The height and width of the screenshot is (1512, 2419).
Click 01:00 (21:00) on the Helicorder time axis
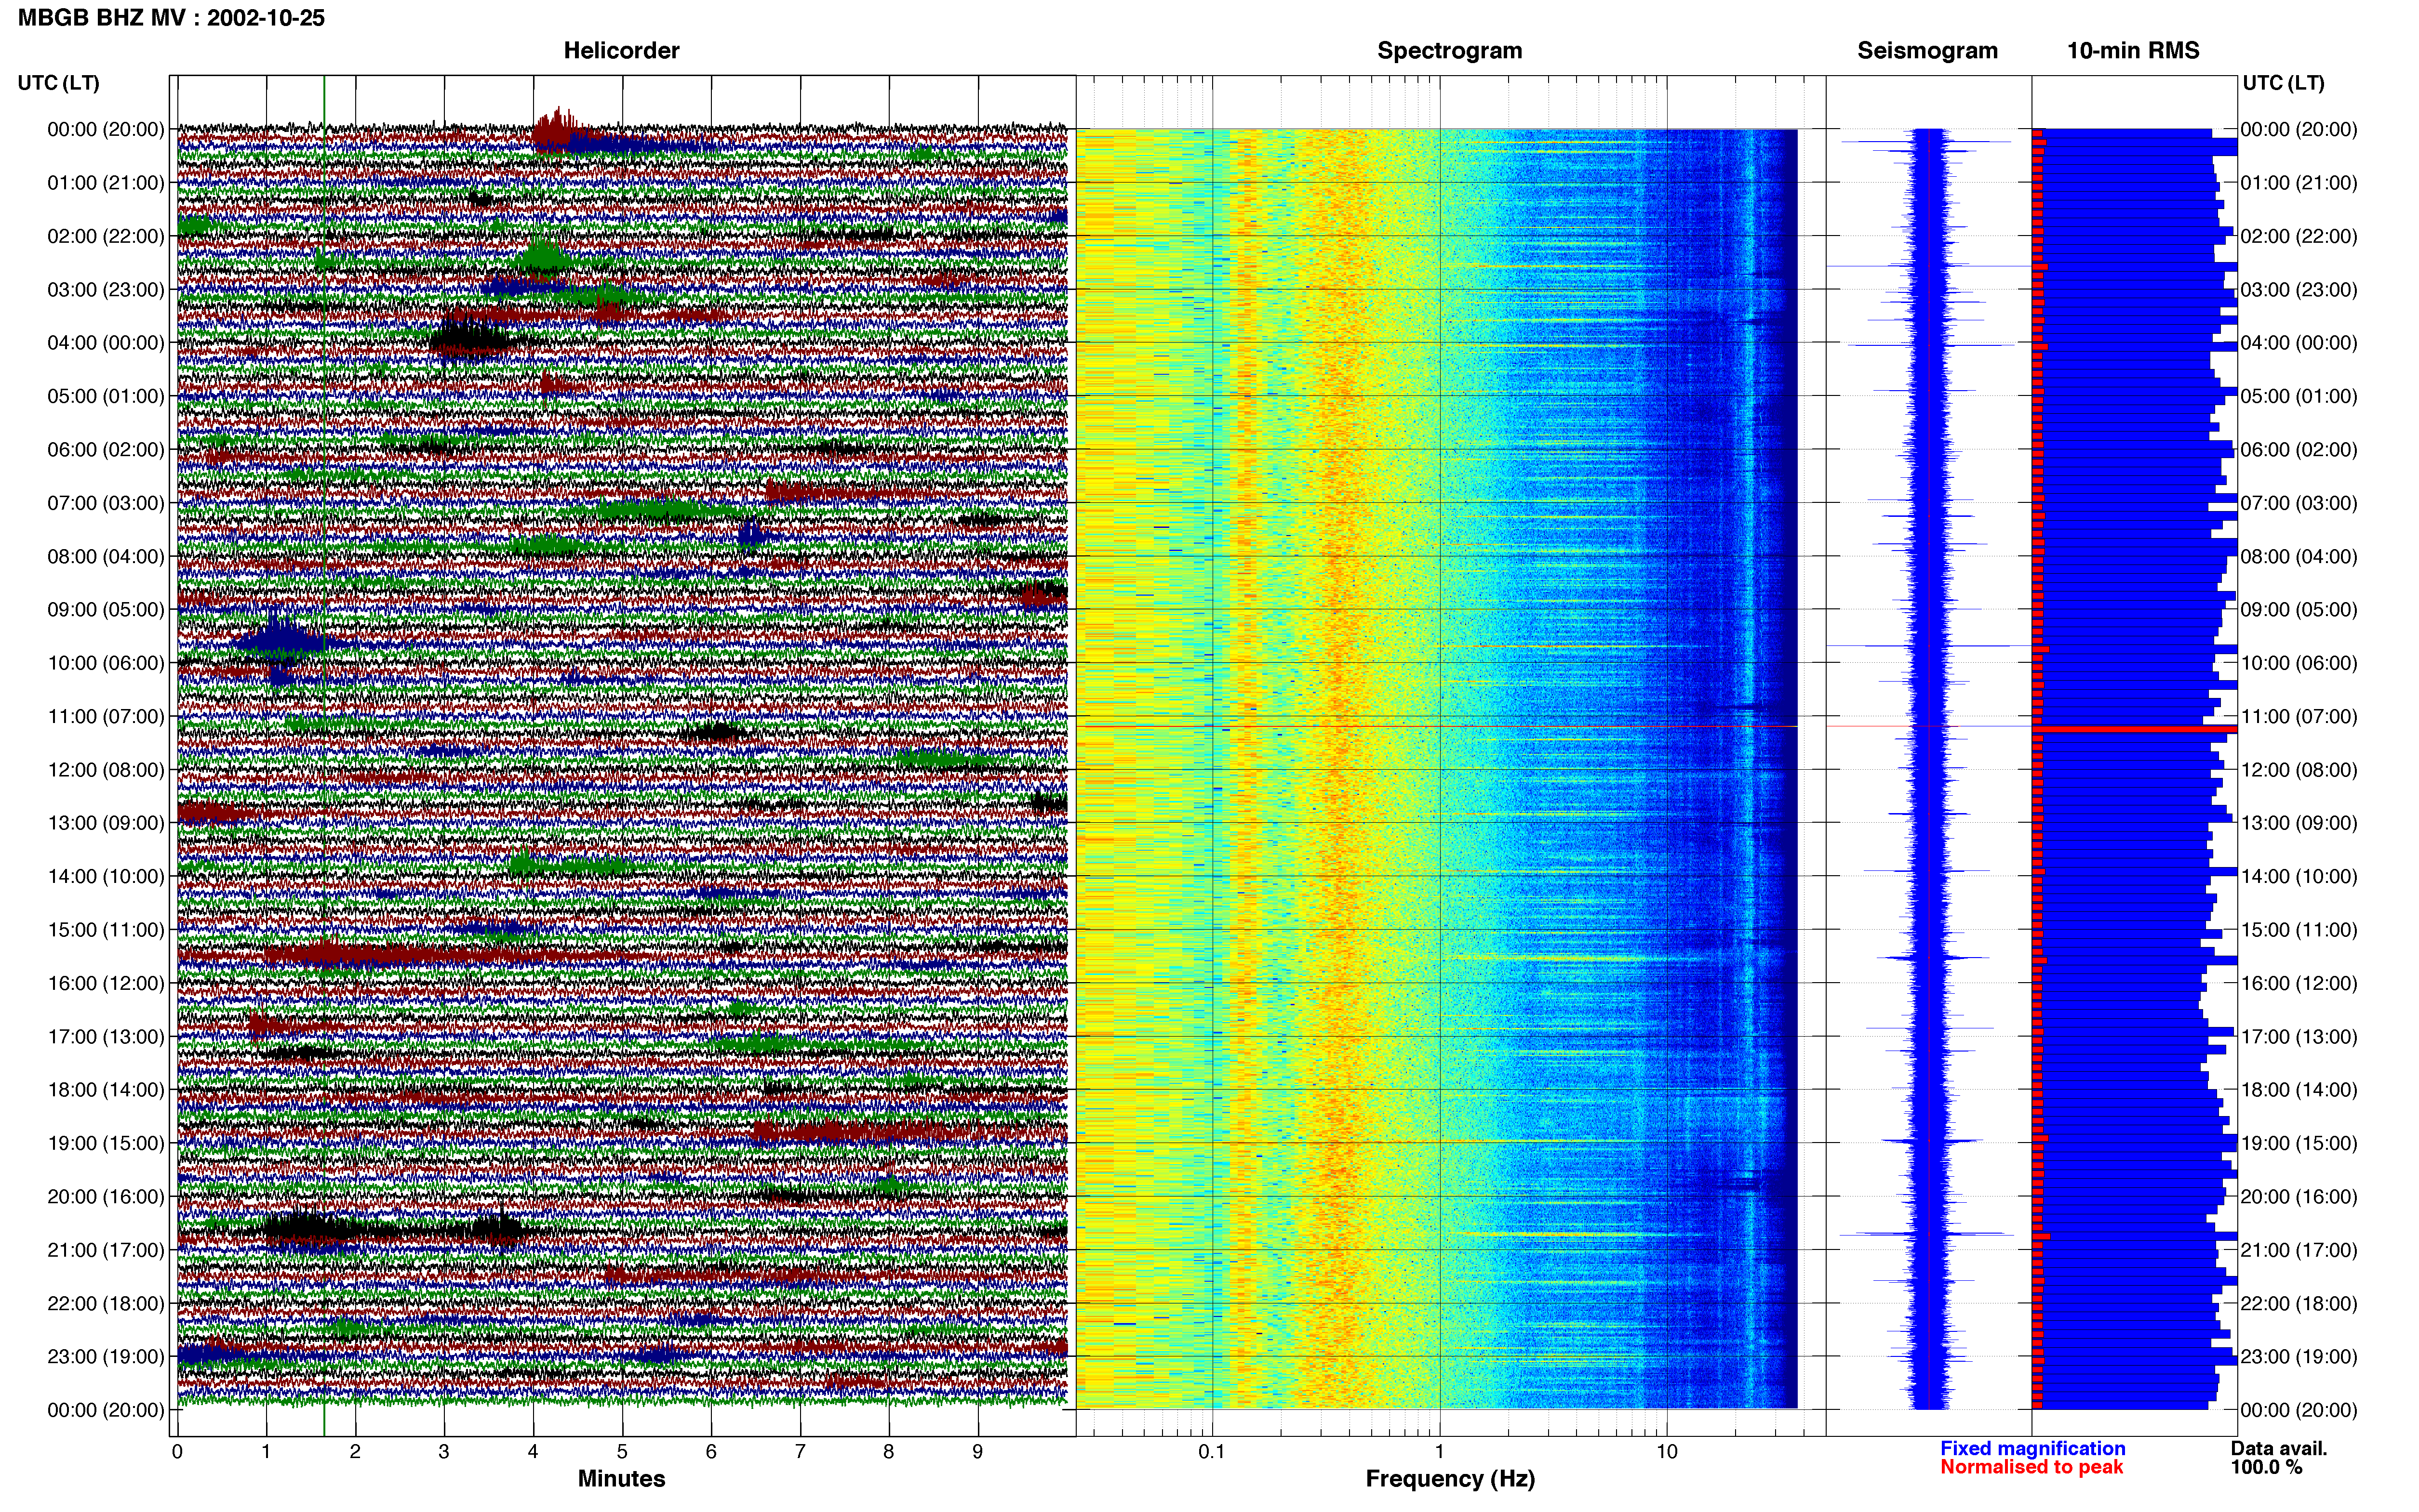pyautogui.click(x=106, y=183)
